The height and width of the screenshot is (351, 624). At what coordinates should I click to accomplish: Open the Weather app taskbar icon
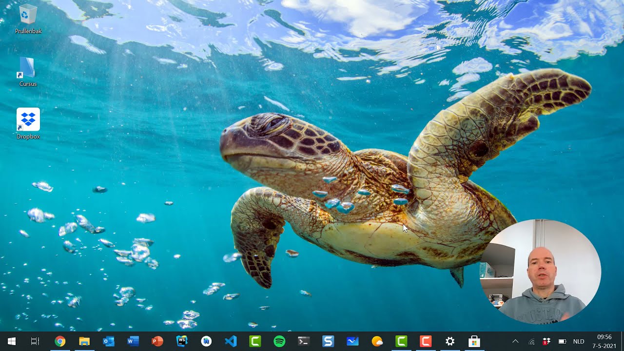pos(377,341)
